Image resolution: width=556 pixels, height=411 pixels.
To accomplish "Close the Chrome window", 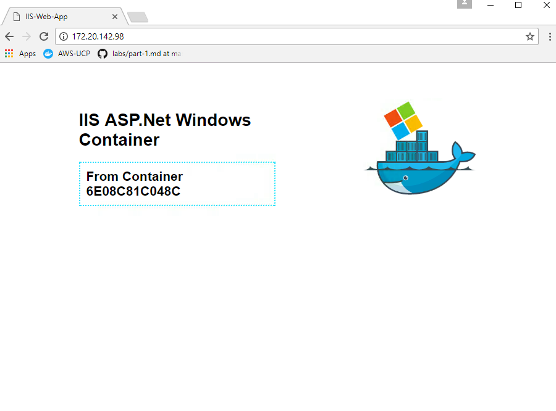I will [547, 5].
